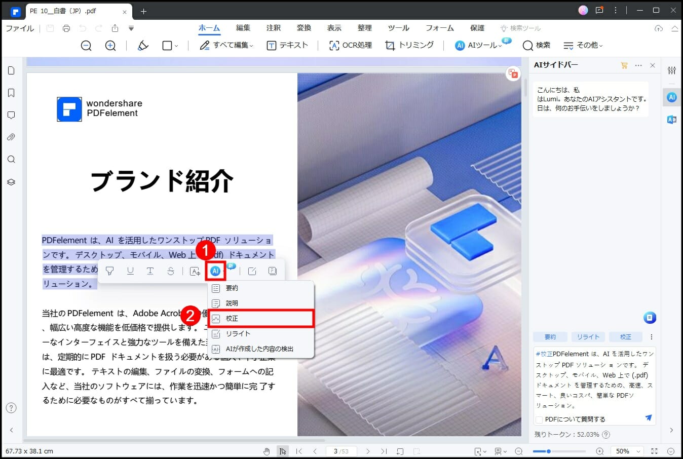This screenshot has height=459, width=683.
Task: Click the send arrow in AI chat
Action: (648, 418)
